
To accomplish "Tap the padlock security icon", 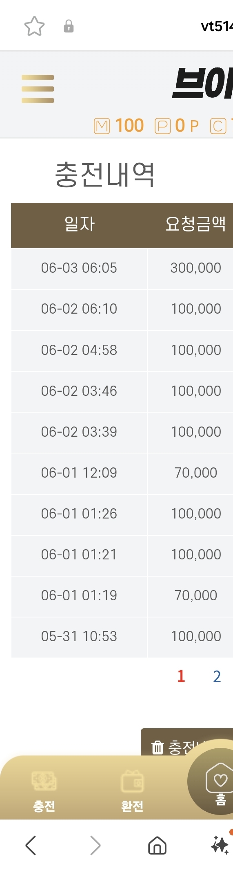I will (x=69, y=26).
